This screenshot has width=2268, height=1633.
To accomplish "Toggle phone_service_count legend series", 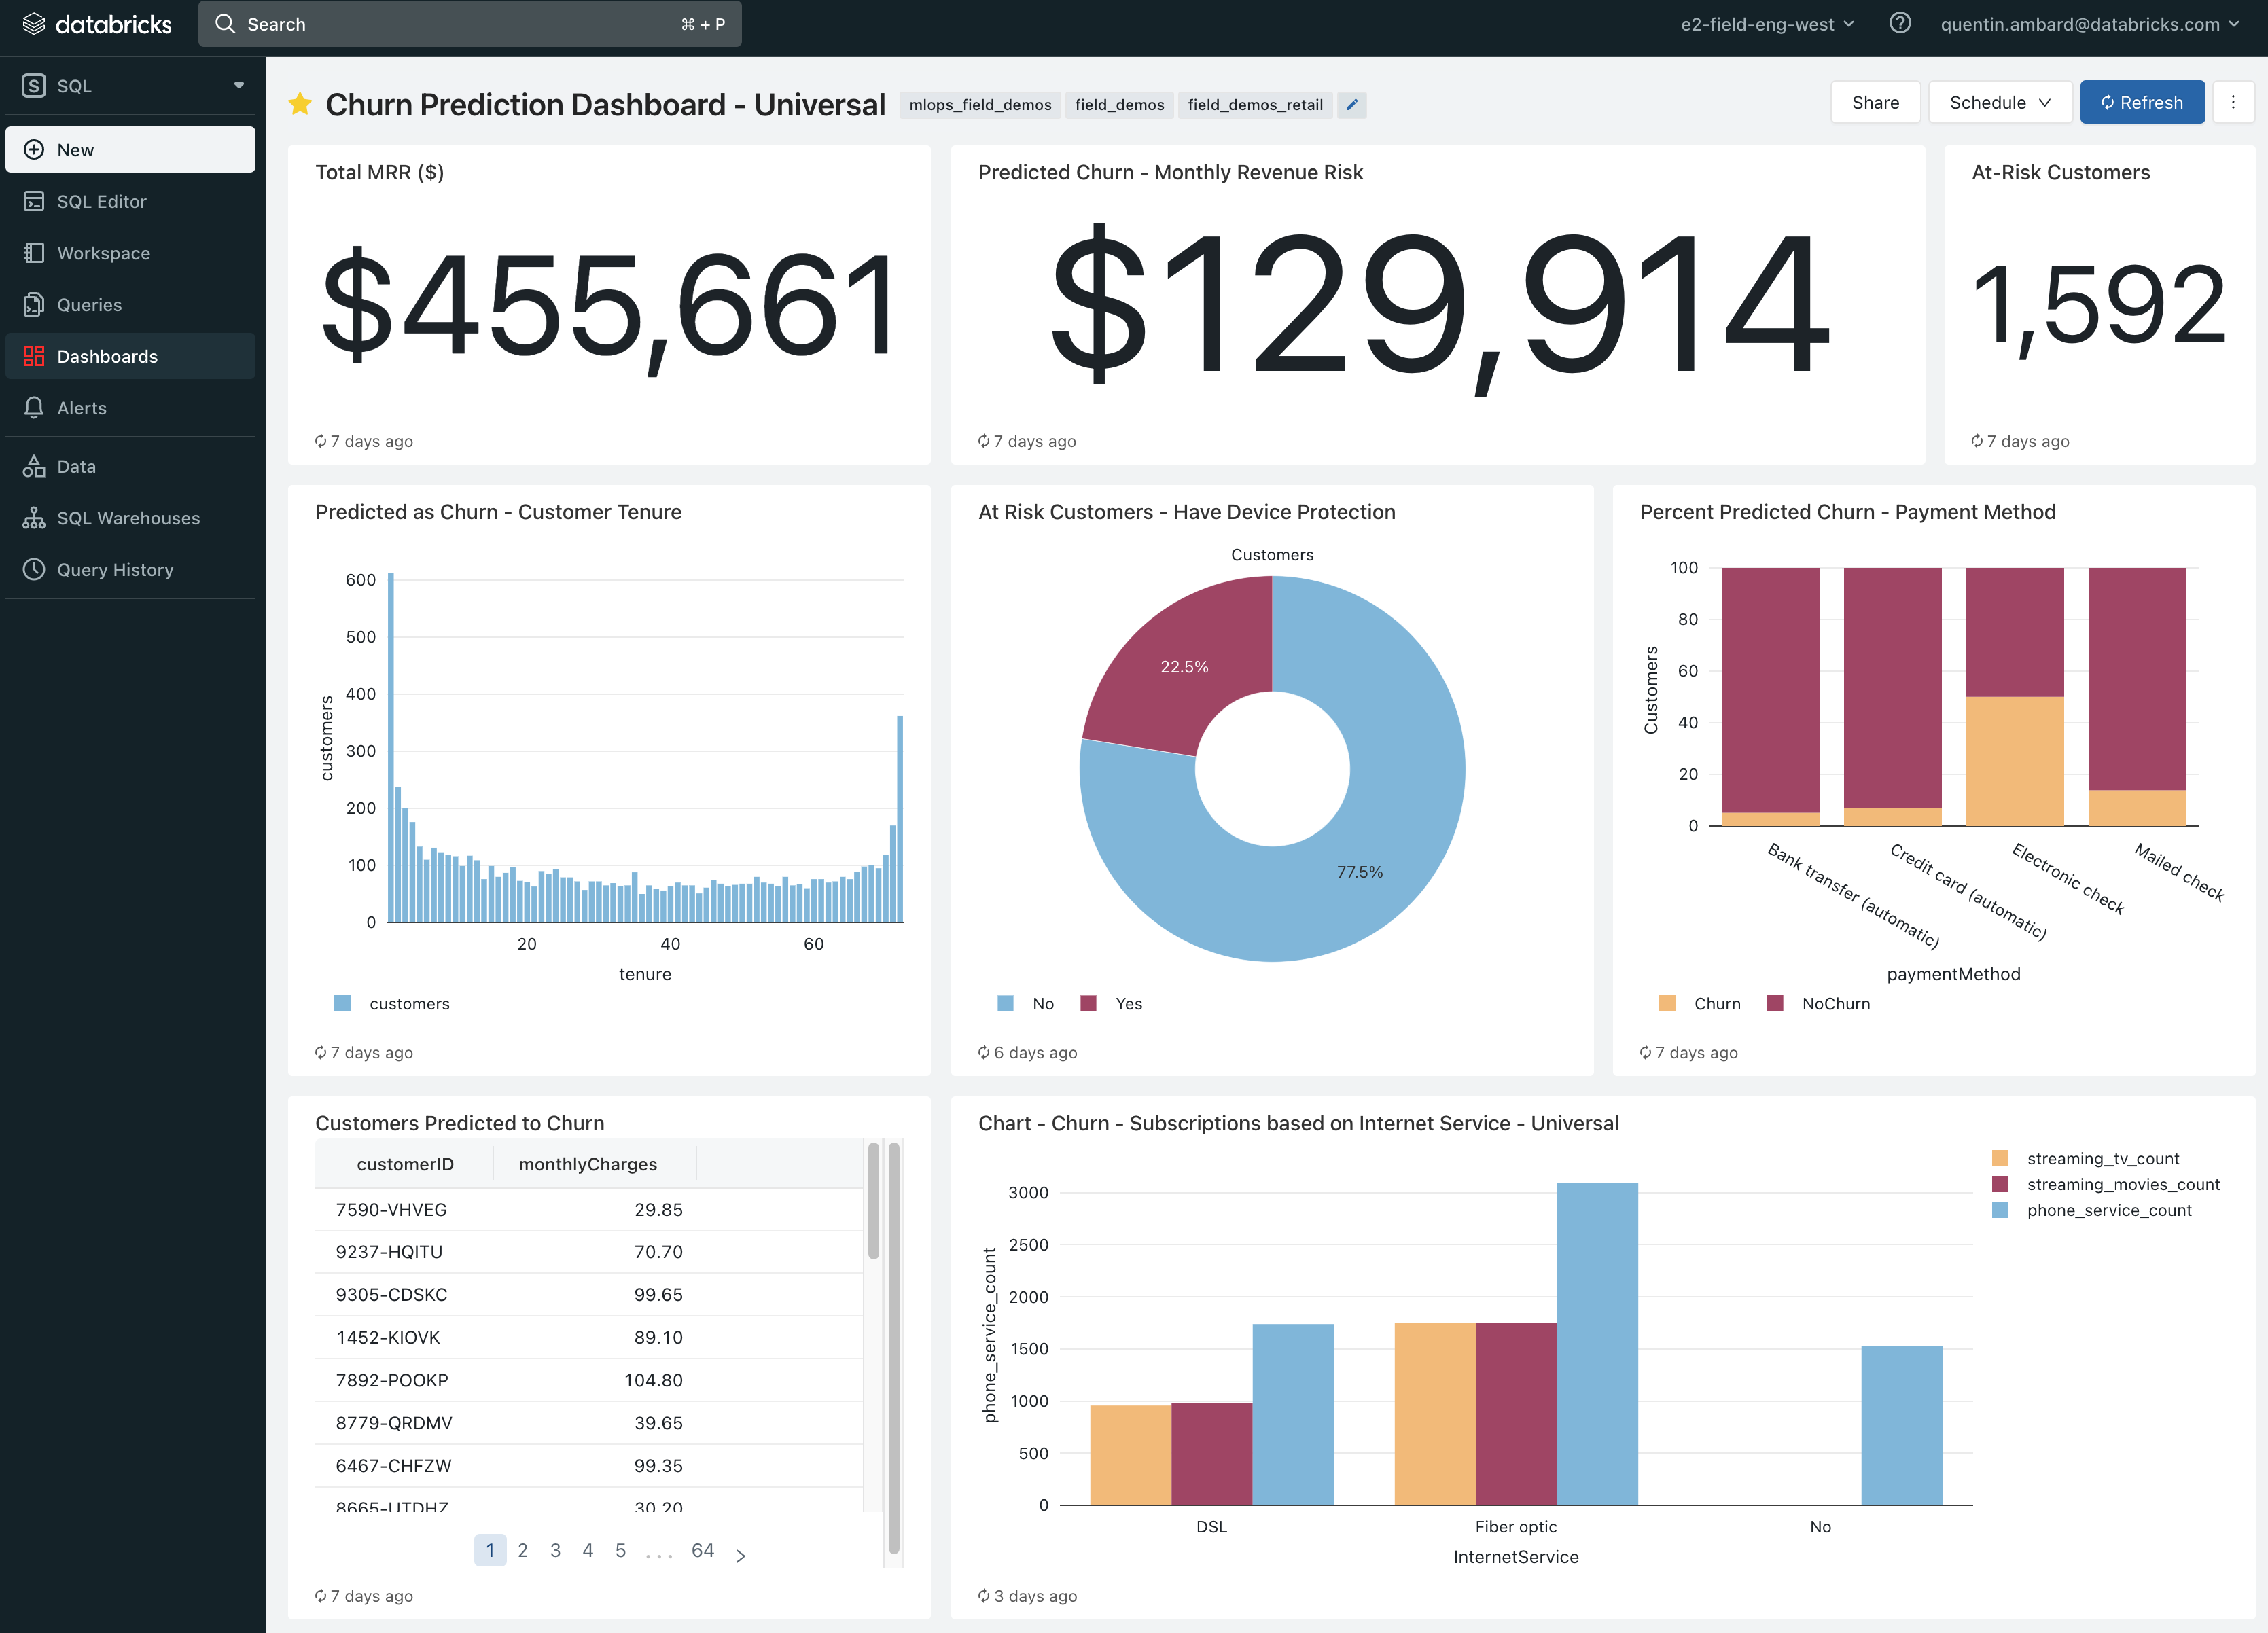I will [x=2108, y=1210].
